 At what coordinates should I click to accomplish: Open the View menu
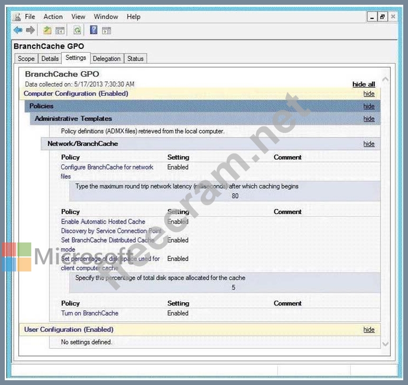(78, 17)
